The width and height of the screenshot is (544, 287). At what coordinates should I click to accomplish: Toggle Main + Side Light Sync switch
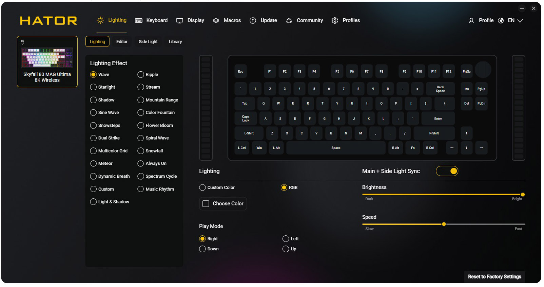(x=447, y=171)
